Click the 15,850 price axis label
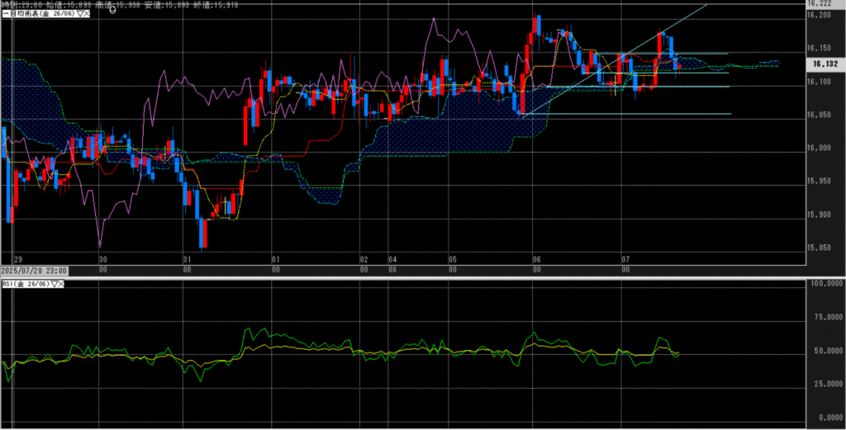 point(819,248)
